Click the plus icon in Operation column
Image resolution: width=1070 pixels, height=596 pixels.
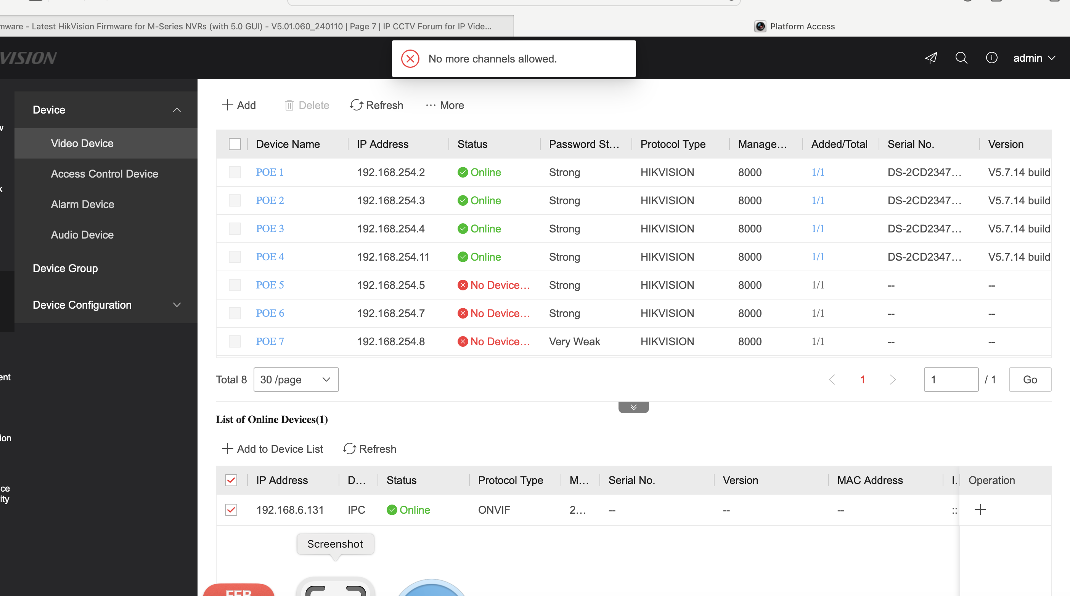980,509
